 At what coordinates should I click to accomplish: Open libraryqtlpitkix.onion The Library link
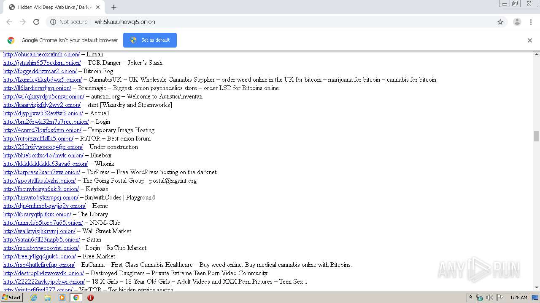37,214
